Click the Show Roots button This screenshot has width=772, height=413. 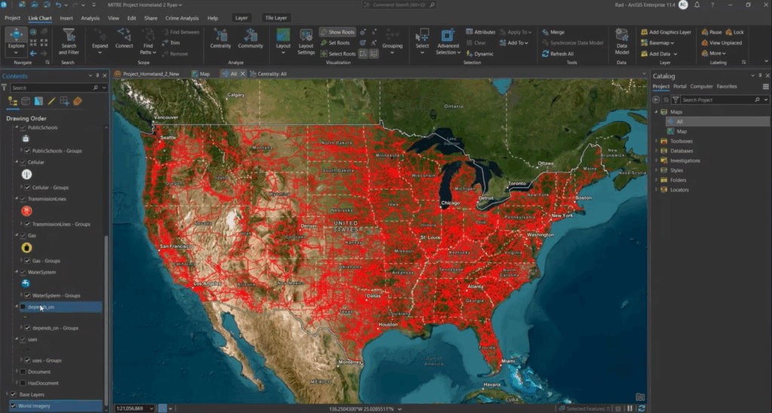(337, 32)
